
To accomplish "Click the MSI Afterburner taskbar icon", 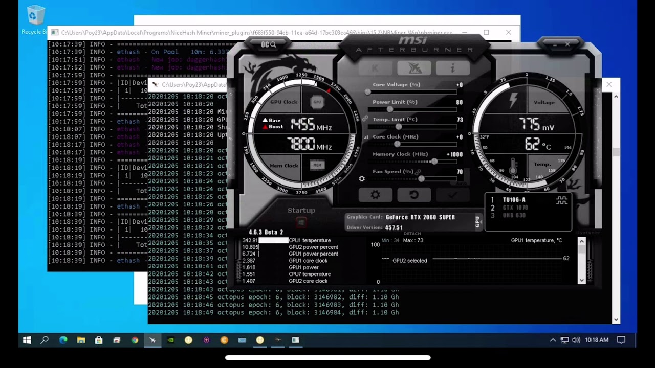I will click(x=152, y=340).
